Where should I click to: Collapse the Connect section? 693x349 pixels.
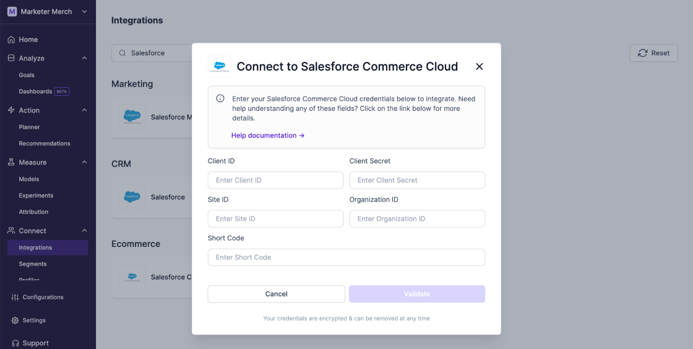[x=84, y=231]
